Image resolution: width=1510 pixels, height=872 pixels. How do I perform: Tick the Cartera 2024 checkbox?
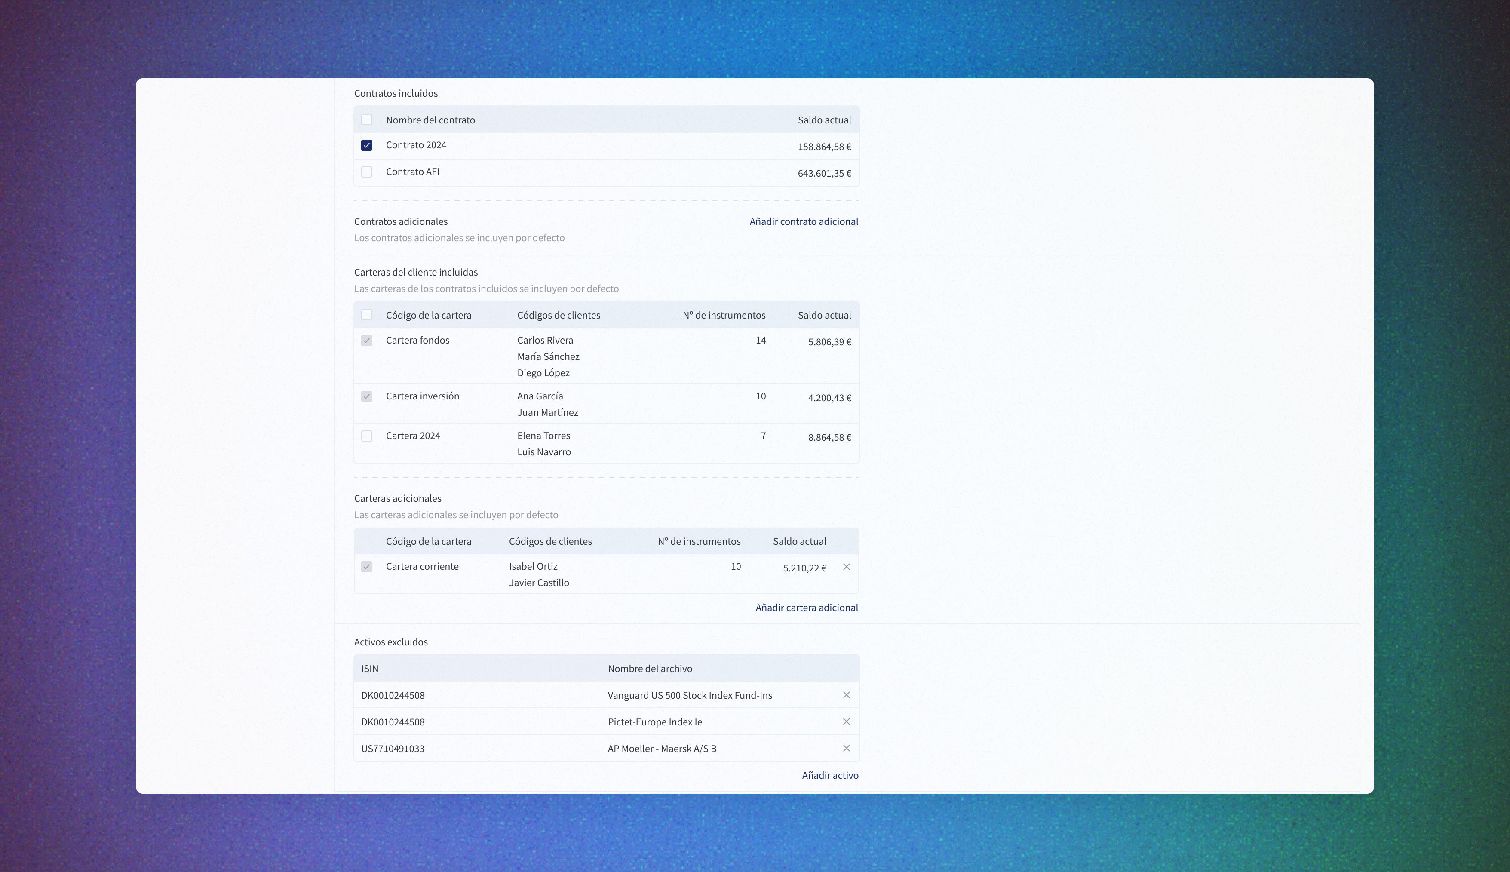[x=366, y=436]
